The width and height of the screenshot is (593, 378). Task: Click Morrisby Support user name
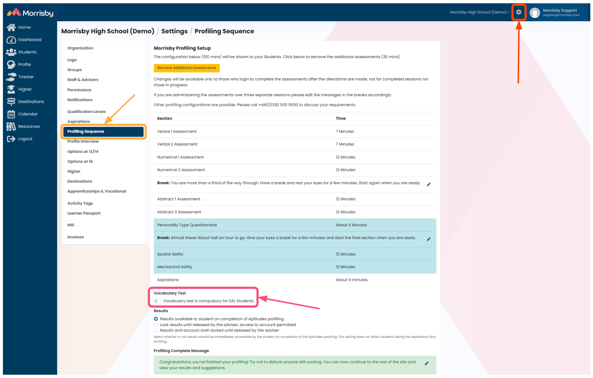(x=560, y=11)
